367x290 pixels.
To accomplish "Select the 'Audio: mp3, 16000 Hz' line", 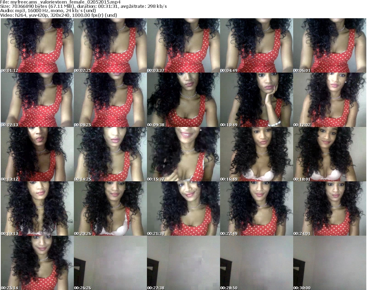I will (48, 11).
